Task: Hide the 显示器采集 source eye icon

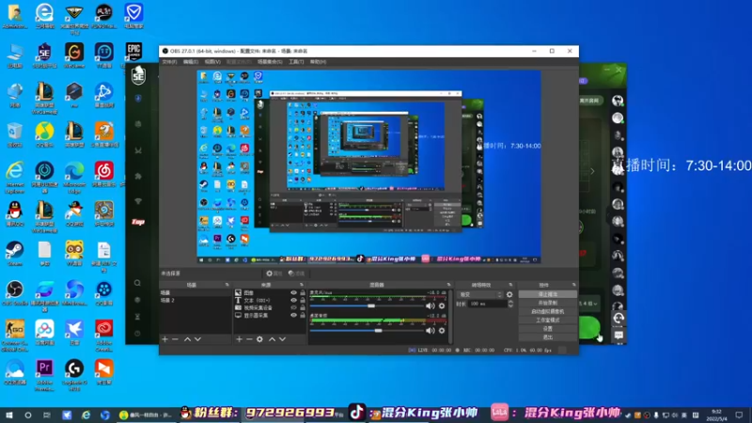Action: tap(293, 316)
